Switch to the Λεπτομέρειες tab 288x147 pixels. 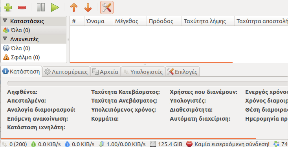tap(66, 72)
